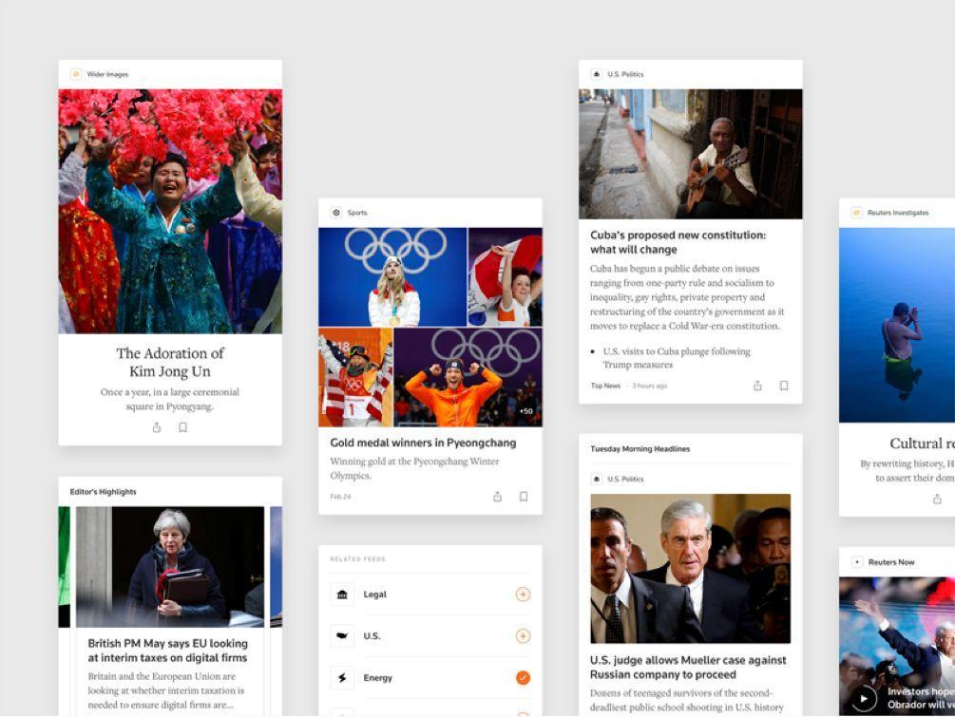
Task: Add the U.S. feed using plus toggle
Action: tap(523, 636)
